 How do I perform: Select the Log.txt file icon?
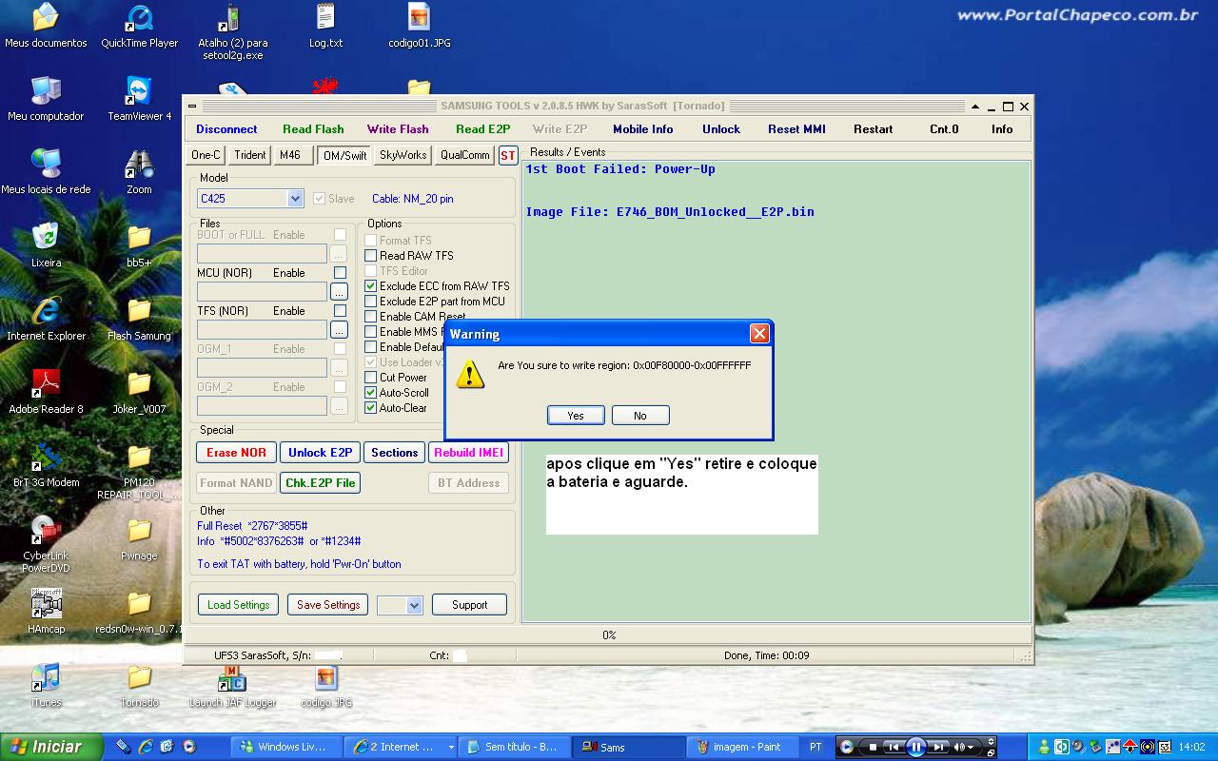(325, 26)
